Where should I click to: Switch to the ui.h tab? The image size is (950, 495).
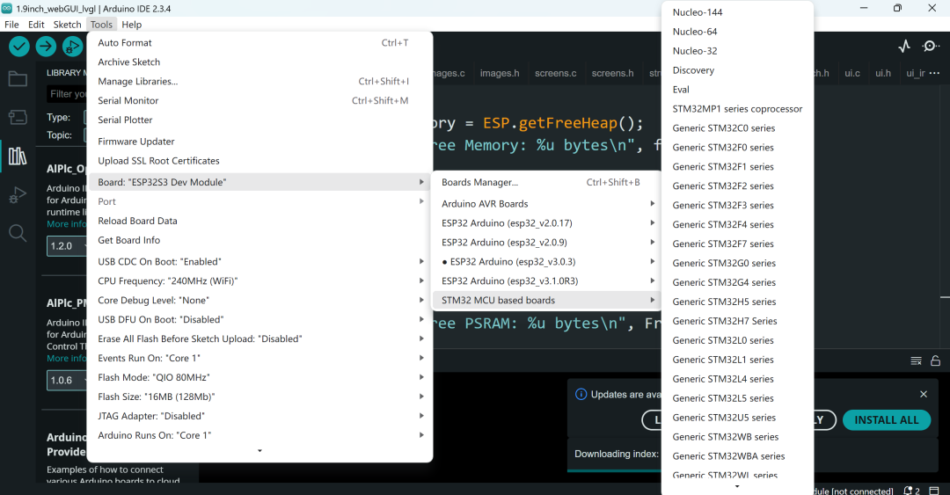(x=883, y=73)
